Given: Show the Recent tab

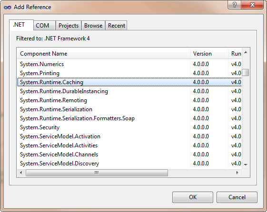Looking at the screenshot, I should click(117, 26).
